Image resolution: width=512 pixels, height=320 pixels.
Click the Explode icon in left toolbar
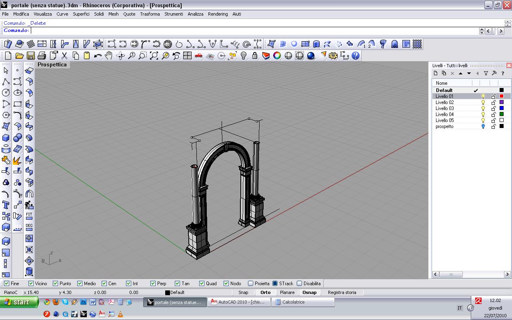click(17, 160)
